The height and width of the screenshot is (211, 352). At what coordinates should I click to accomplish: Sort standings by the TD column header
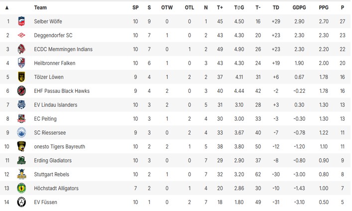[x=276, y=7]
